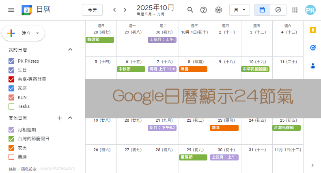Select date 24 (初四)
321x173 pixels.
tap(257, 120)
